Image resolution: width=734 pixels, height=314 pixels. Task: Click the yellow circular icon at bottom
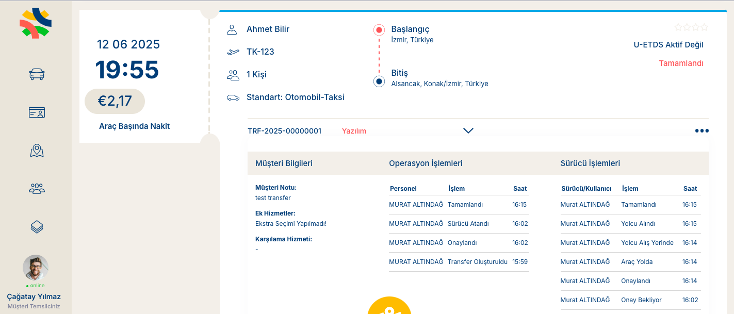pos(389,308)
